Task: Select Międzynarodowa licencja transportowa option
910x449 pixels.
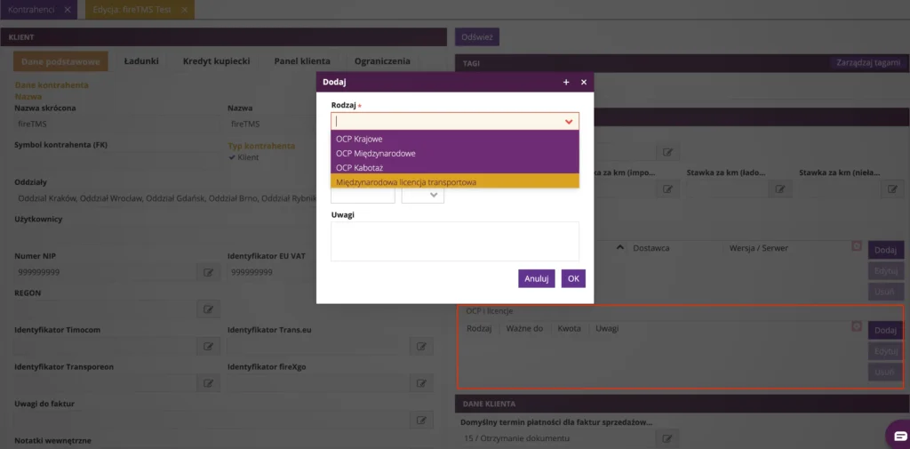Action: point(454,181)
